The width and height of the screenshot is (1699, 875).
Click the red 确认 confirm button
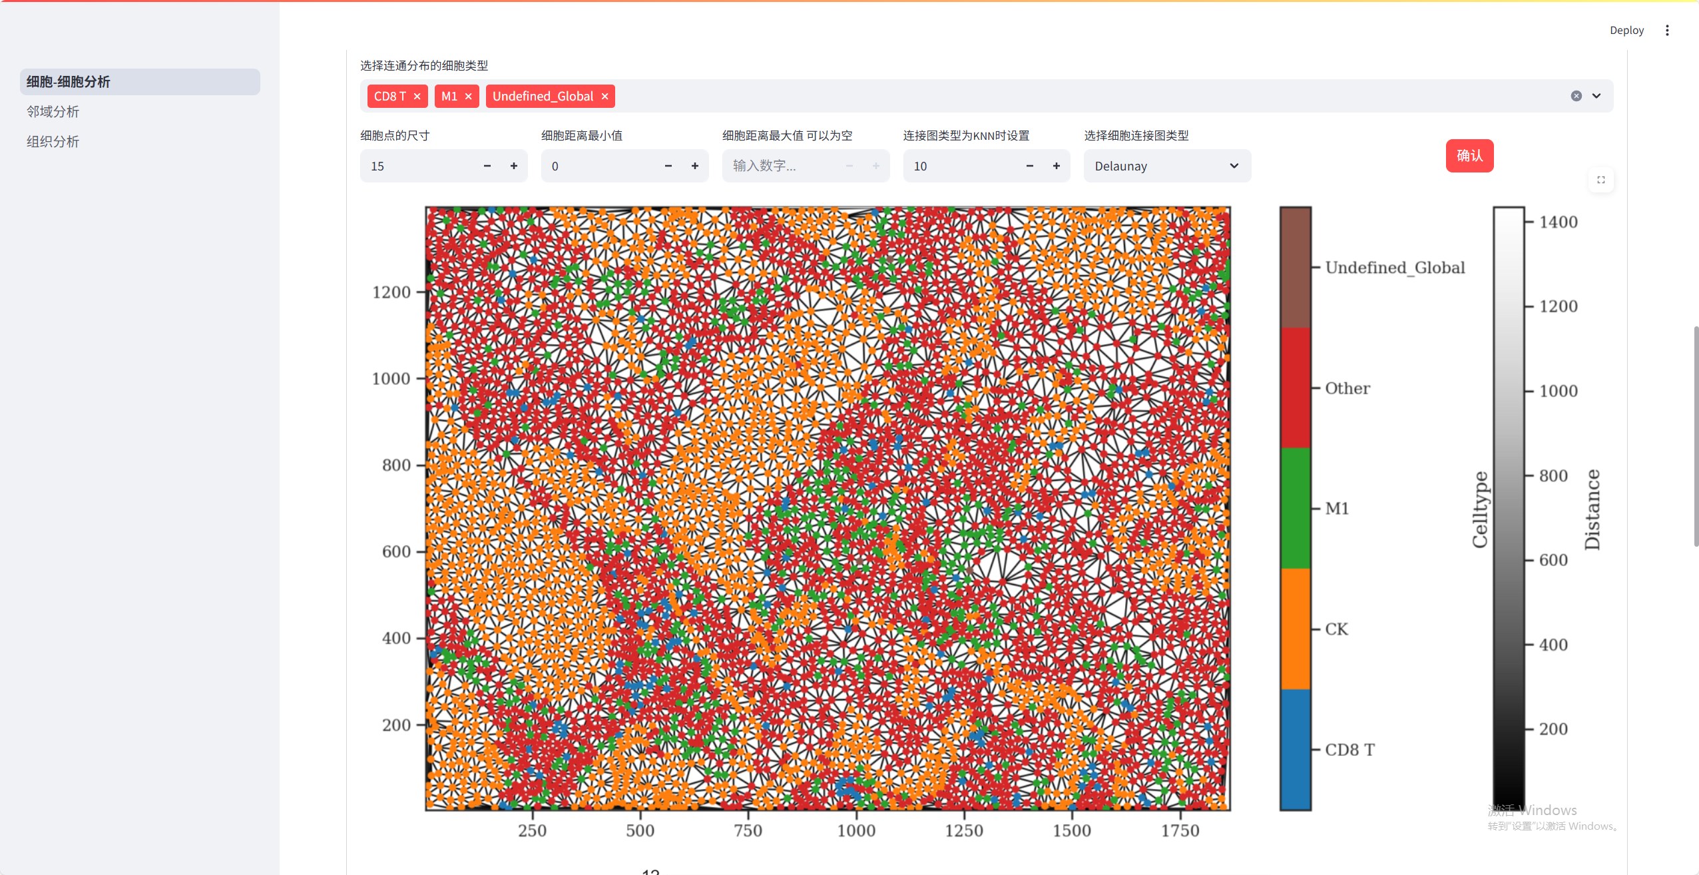click(1469, 156)
